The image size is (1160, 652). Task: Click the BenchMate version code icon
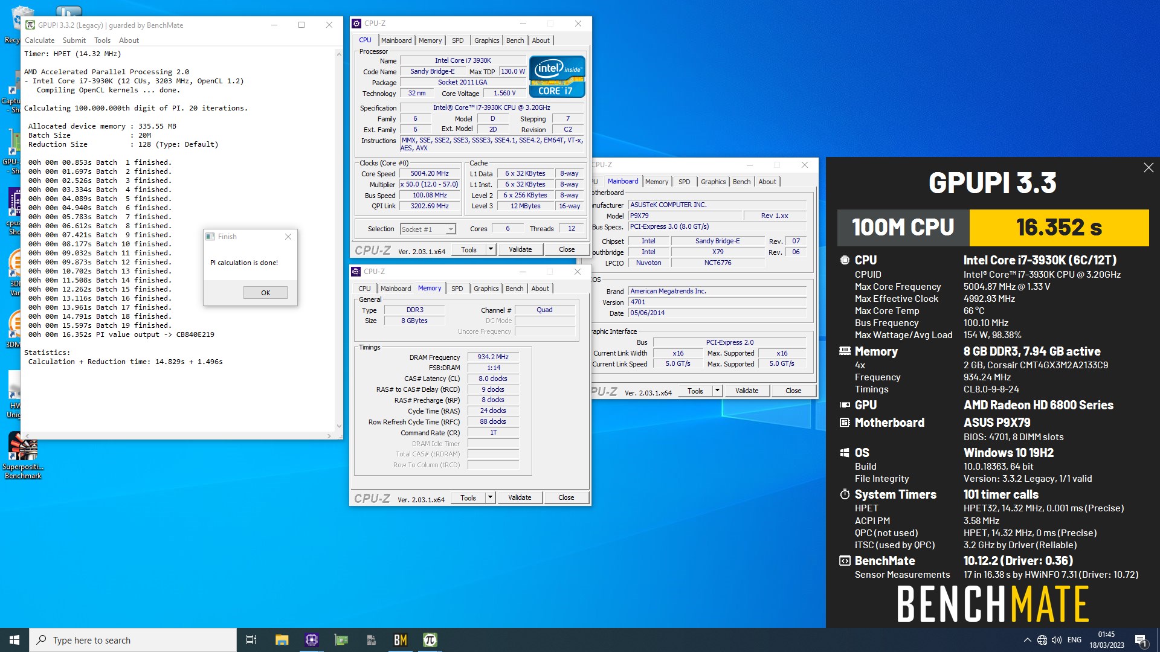click(845, 561)
